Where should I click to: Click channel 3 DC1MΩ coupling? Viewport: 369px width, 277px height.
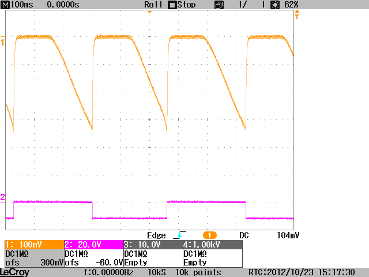point(136,254)
